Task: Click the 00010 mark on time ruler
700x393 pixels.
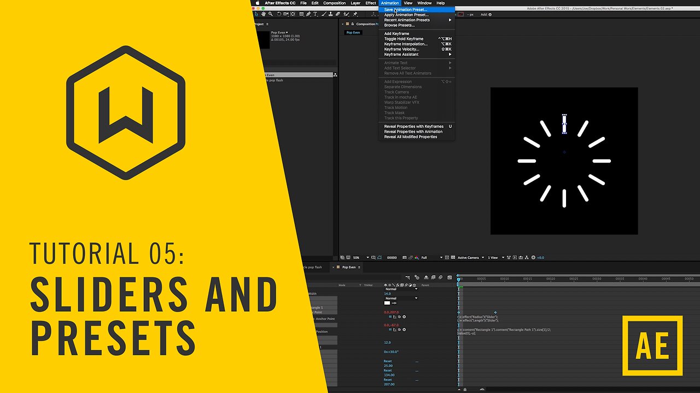Action: coord(504,279)
